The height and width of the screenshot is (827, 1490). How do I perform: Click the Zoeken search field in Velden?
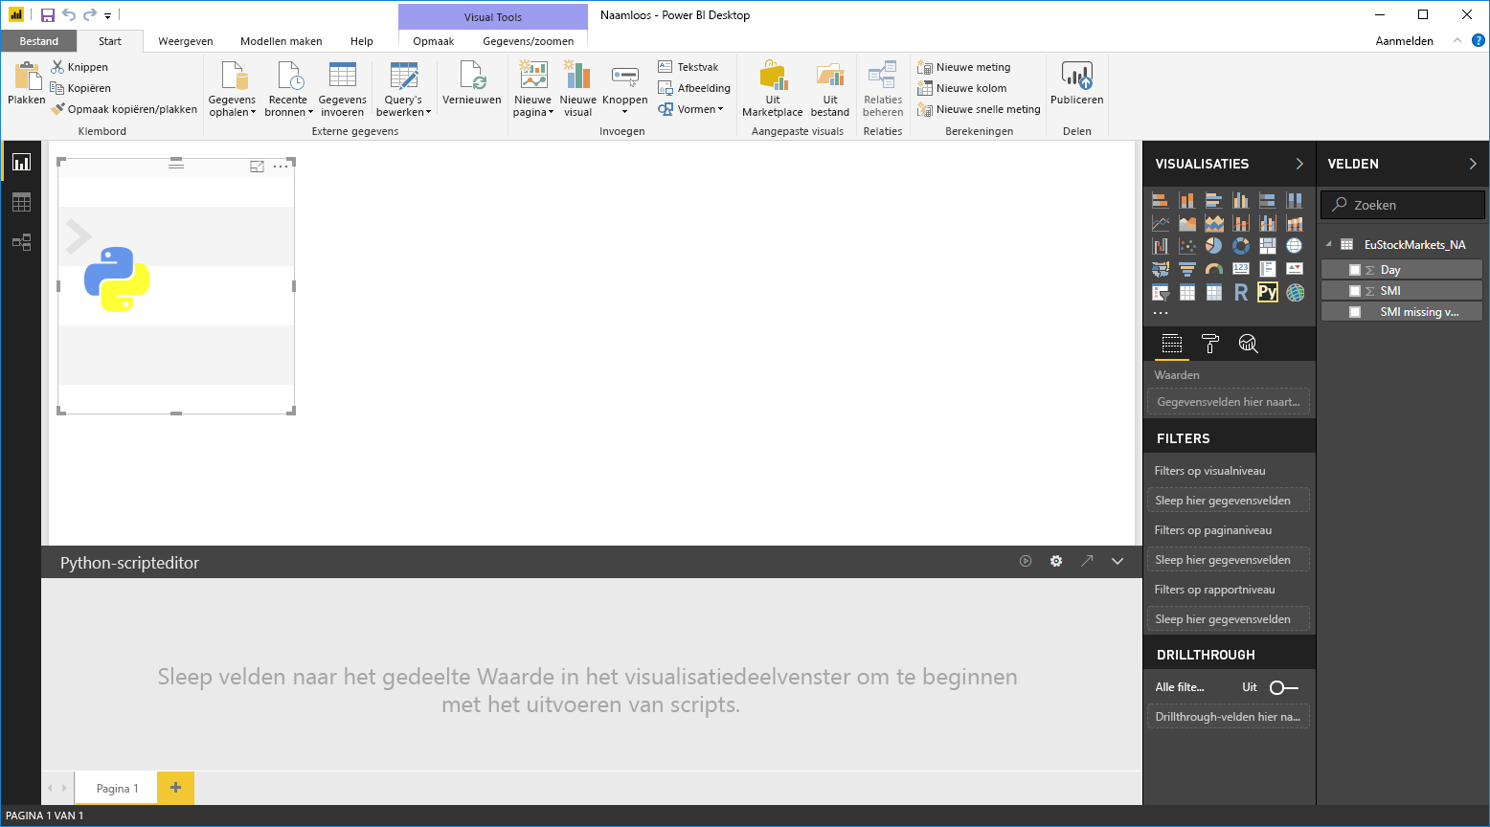1402,204
